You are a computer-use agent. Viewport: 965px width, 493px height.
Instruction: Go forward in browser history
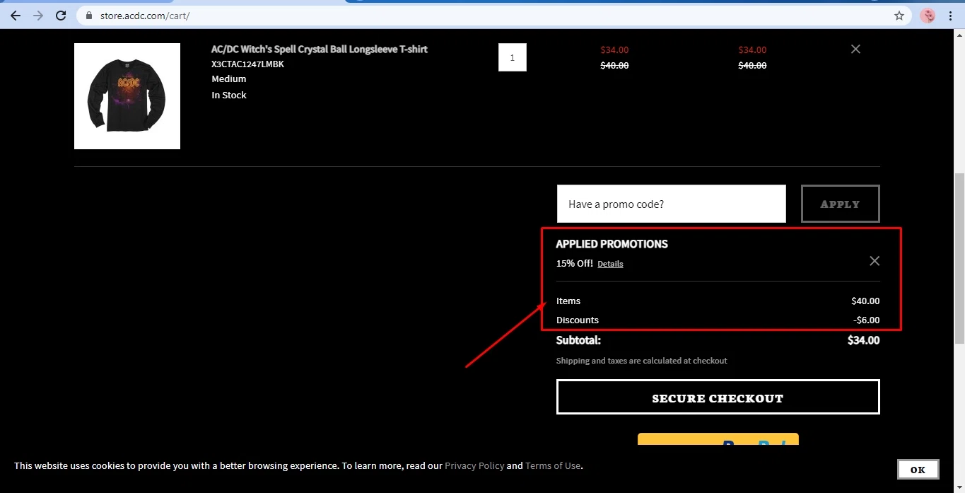click(x=38, y=16)
